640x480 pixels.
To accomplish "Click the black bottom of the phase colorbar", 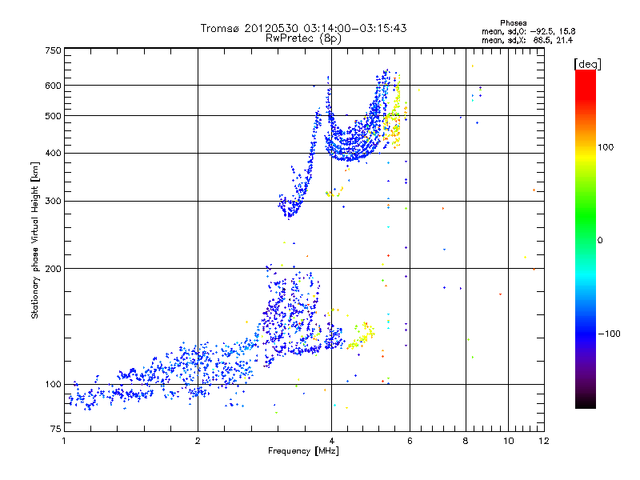I will pyautogui.click(x=586, y=402).
